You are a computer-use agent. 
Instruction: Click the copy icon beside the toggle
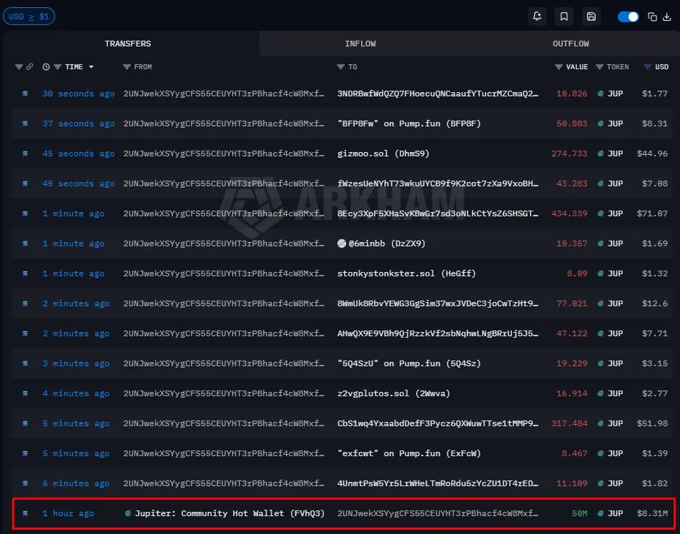click(652, 17)
